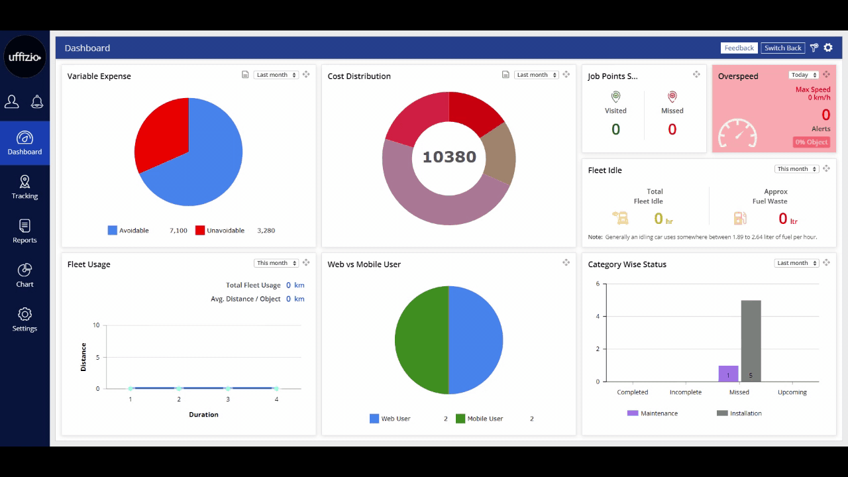Image resolution: width=848 pixels, height=477 pixels.
Task: Click the report icon on Variable Expense widget
Action: (x=245, y=75)
